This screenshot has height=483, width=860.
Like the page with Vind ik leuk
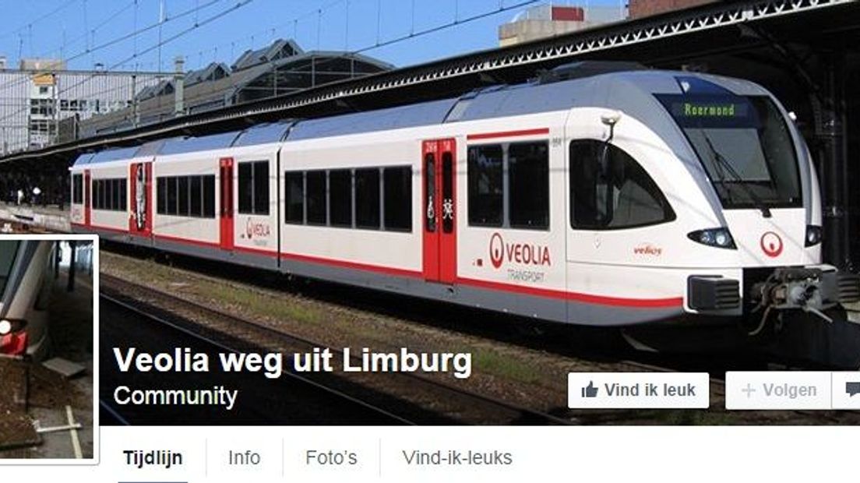[x=639, y=390]
